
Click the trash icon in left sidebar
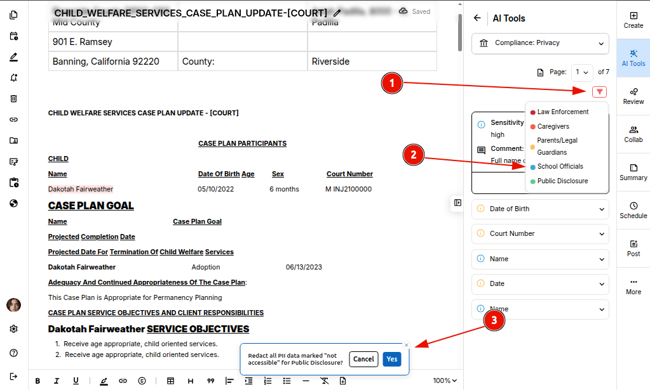point(13,98)
